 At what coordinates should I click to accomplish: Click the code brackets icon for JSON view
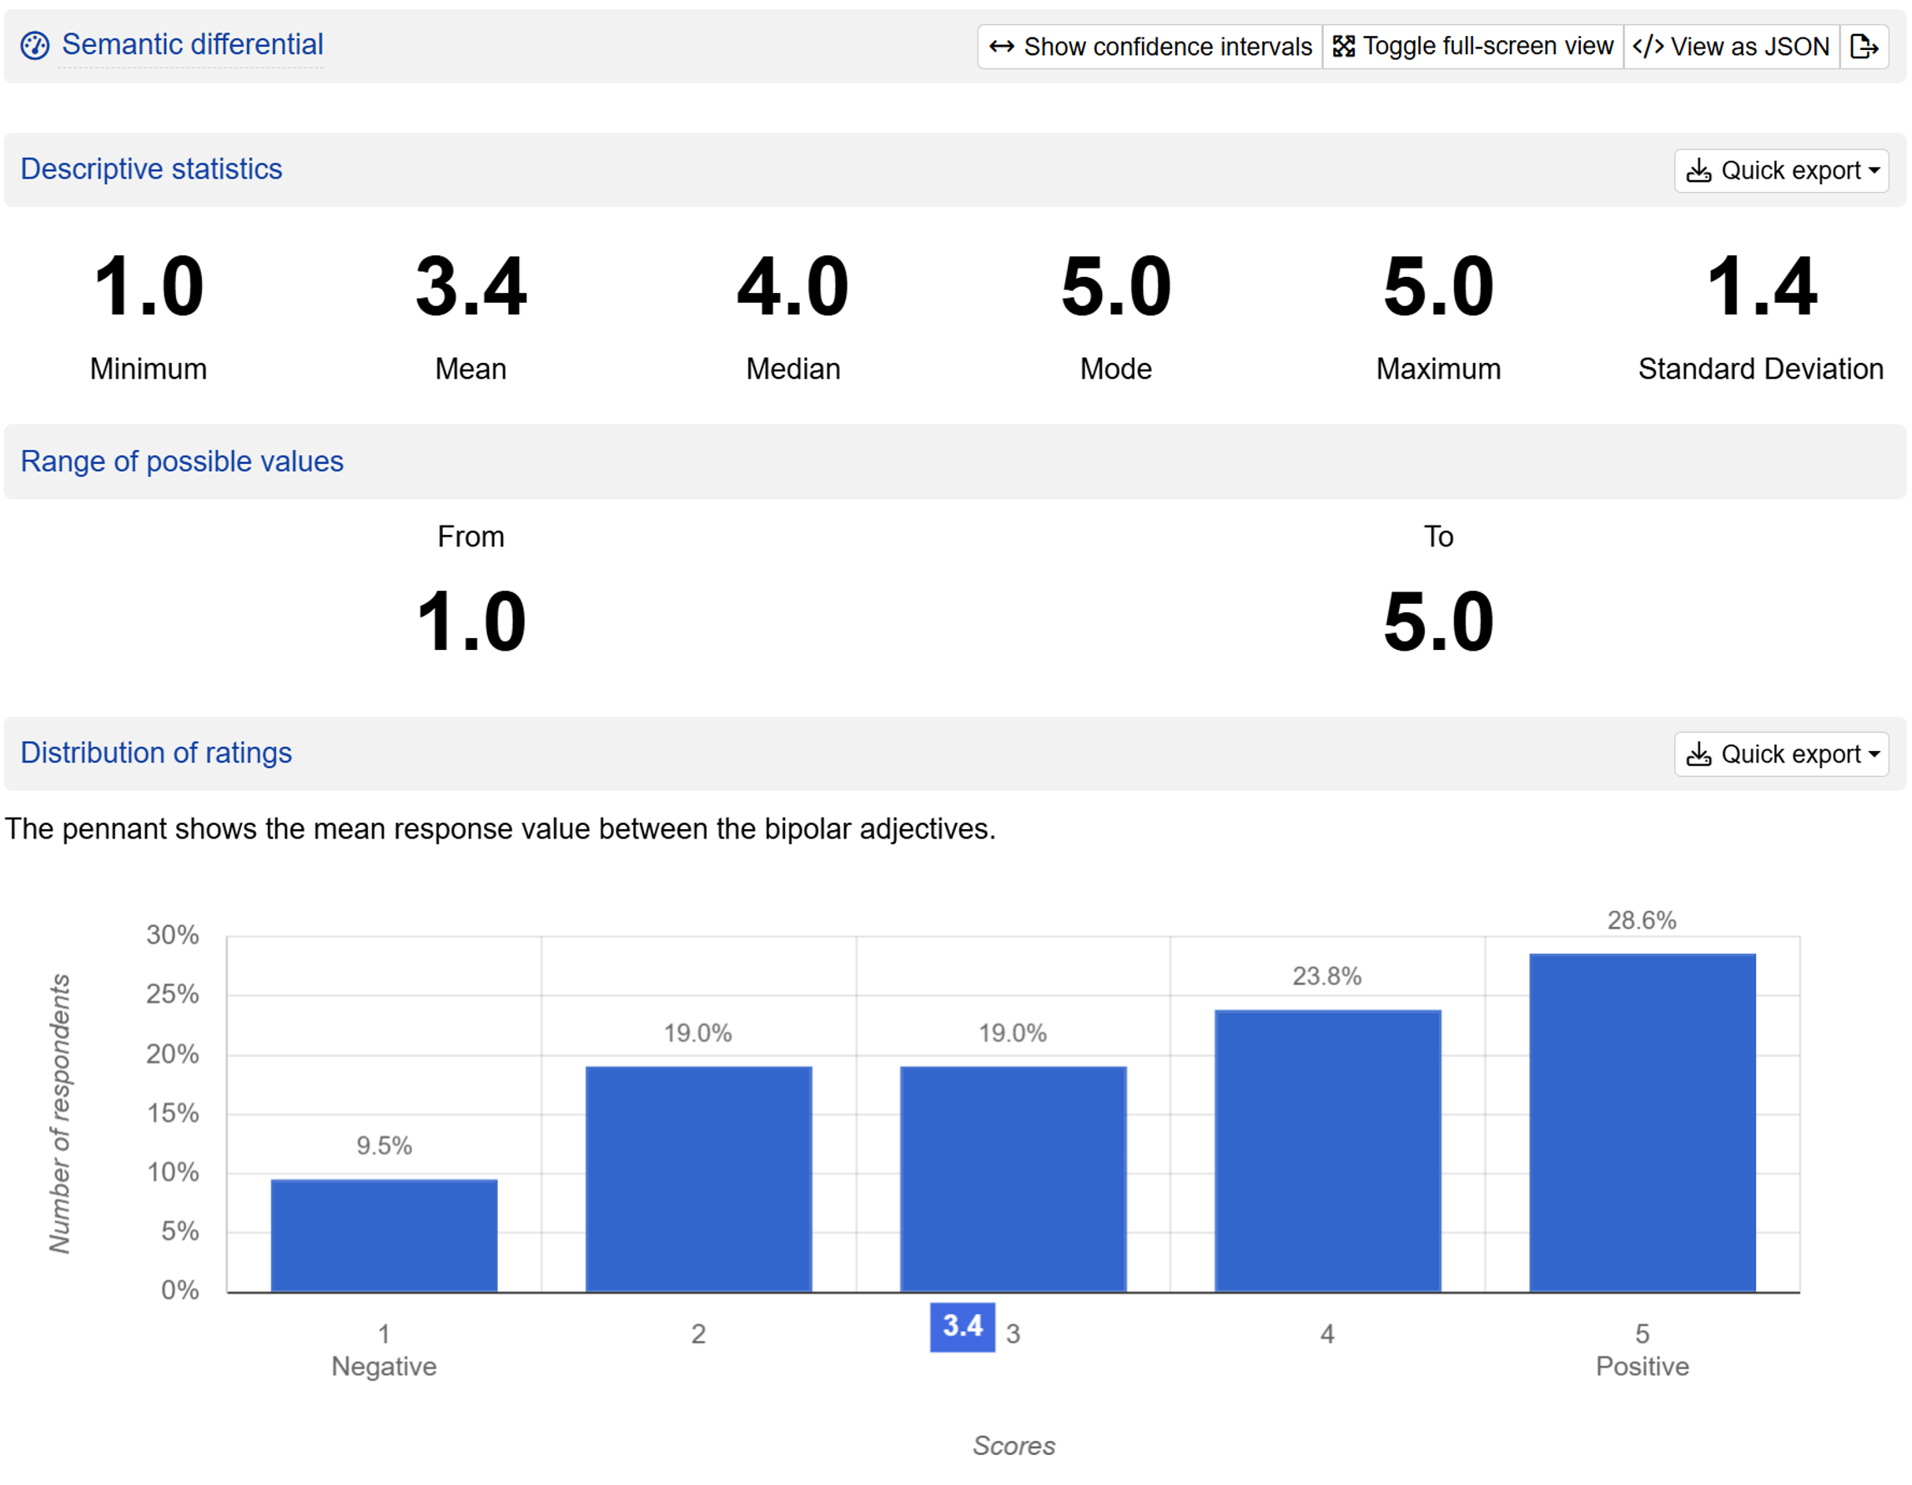click(x=1648, y=47)
